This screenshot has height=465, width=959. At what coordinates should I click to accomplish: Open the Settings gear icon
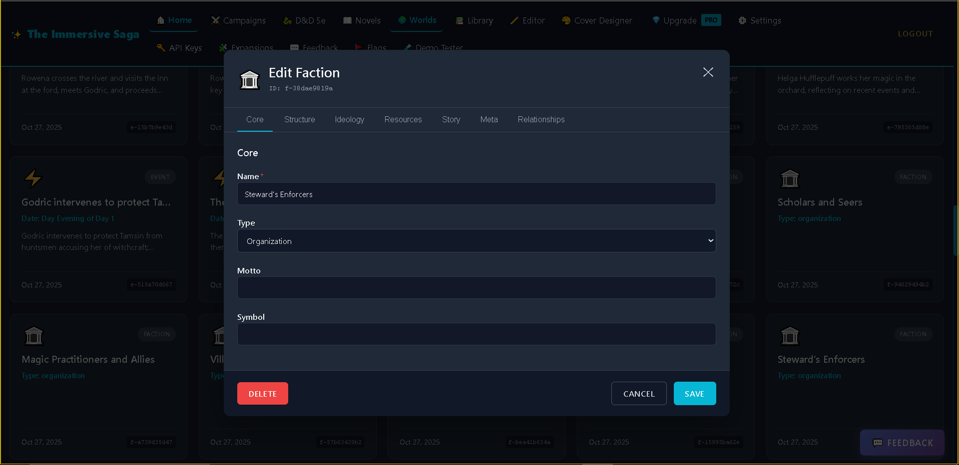743,20
